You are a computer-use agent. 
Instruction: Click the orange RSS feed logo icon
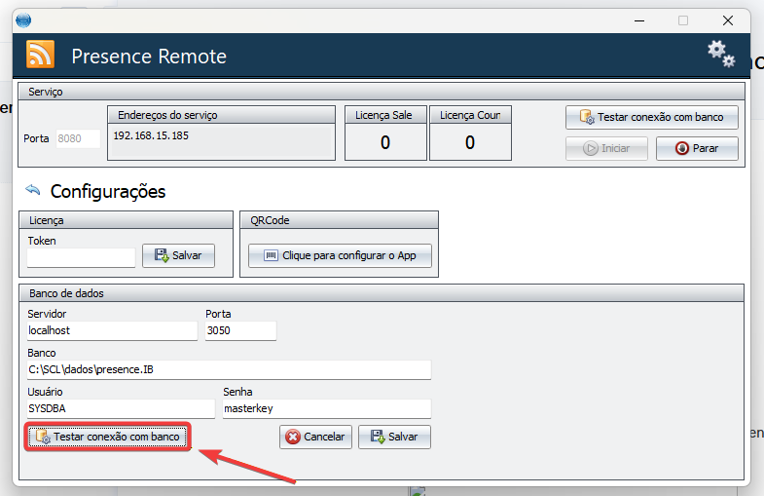point(41,56)
